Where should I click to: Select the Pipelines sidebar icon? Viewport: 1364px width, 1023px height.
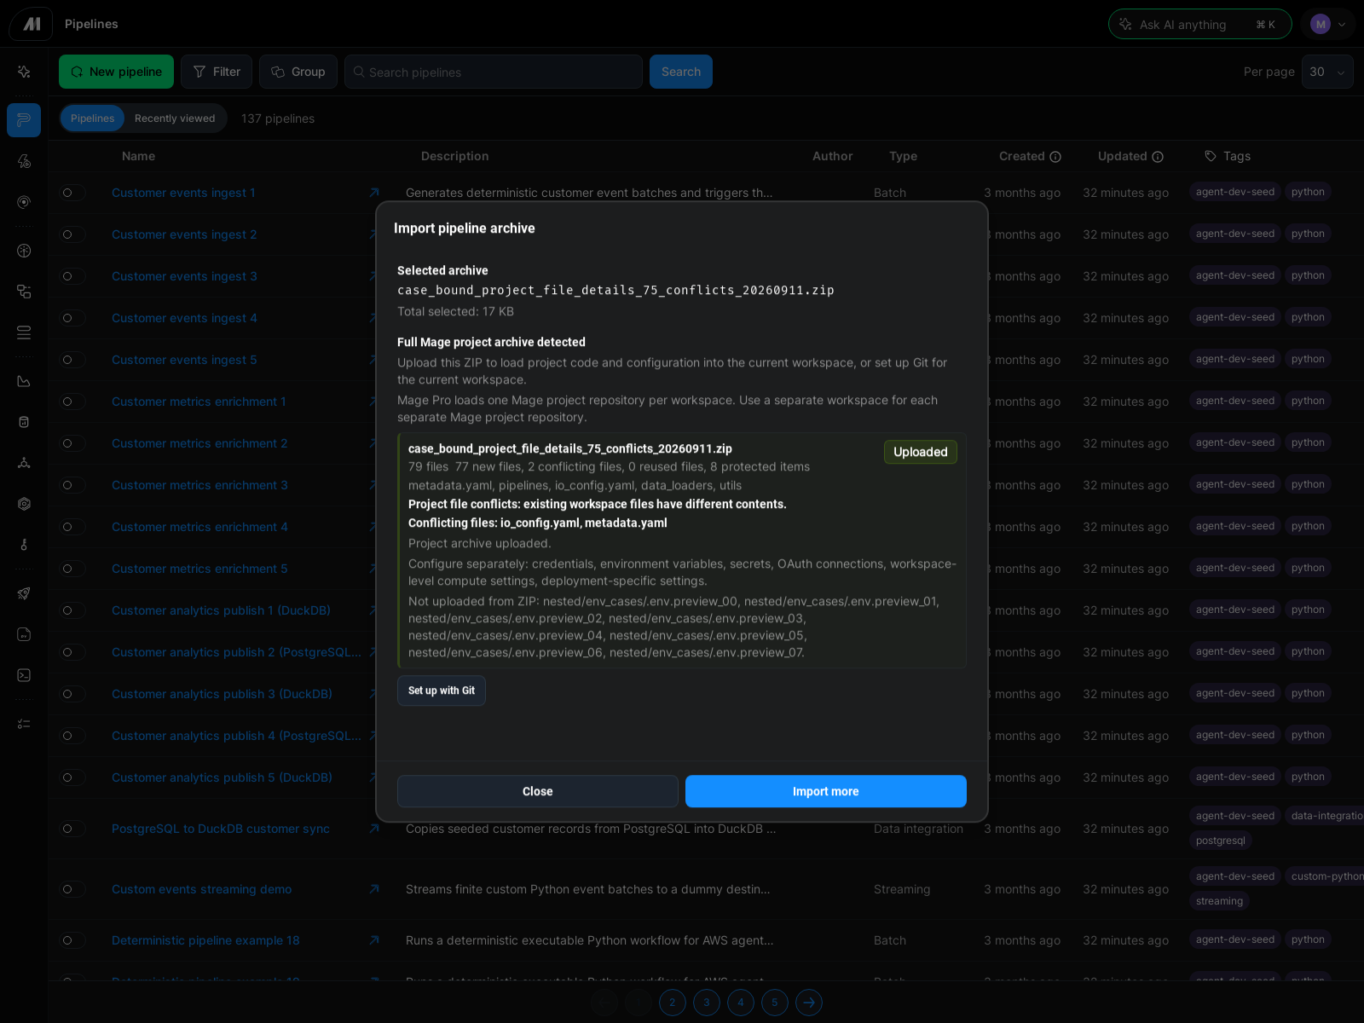(x=24, y=120)
